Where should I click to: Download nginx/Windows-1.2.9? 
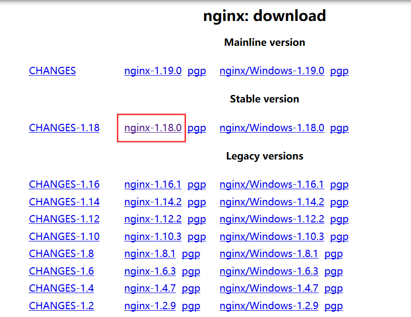pos(269,306)
